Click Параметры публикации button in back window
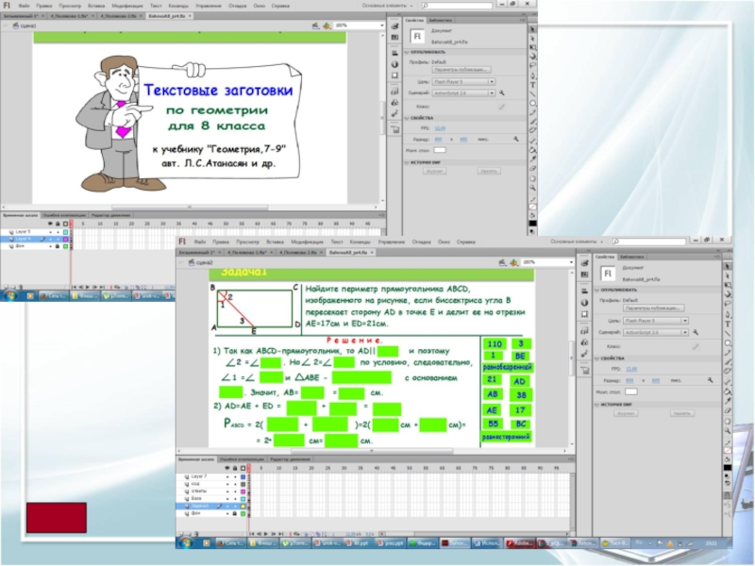Image resolution: width=755 pixels, height=566 pixels. tap(461, 70)
